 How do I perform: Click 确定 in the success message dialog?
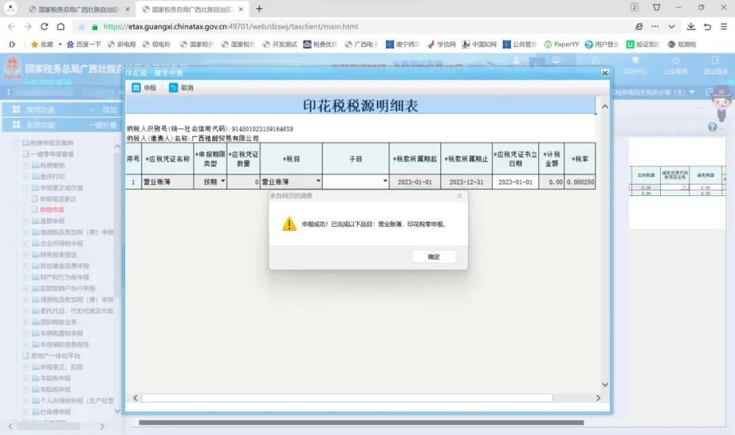434,257
